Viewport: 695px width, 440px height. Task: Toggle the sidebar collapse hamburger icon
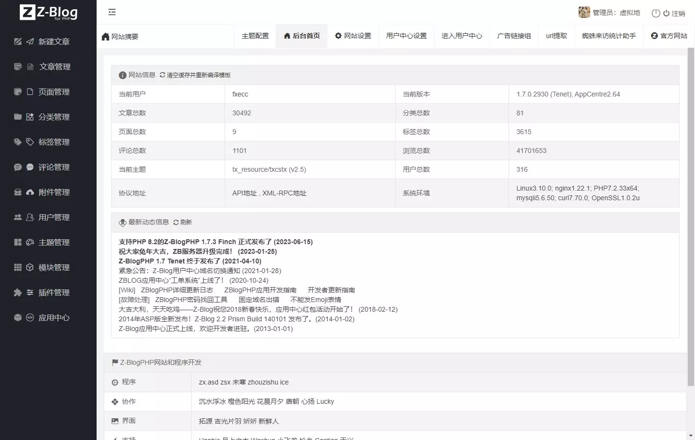click(x=112, y=12)
